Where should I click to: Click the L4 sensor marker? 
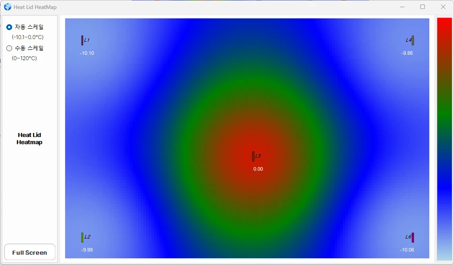pos(413,40)
